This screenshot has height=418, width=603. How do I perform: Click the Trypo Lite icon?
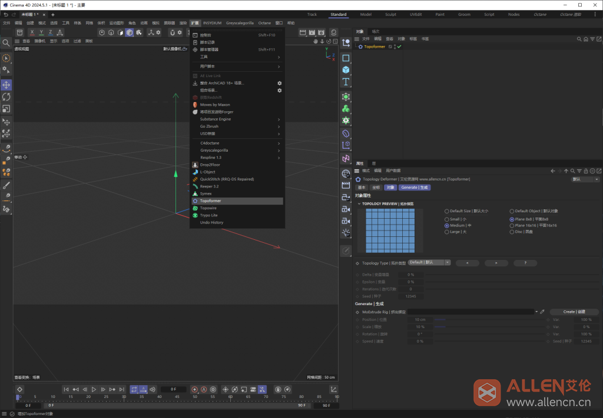[x=195, y=215]
